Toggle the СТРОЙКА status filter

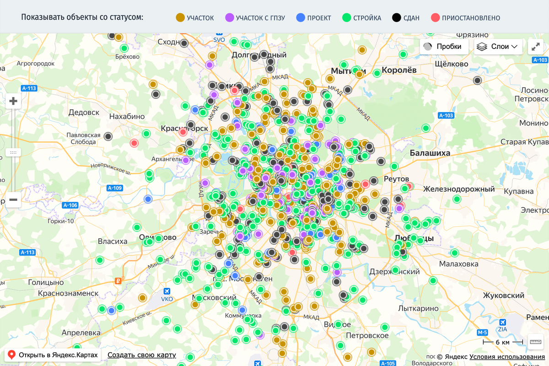click(361, 18)
